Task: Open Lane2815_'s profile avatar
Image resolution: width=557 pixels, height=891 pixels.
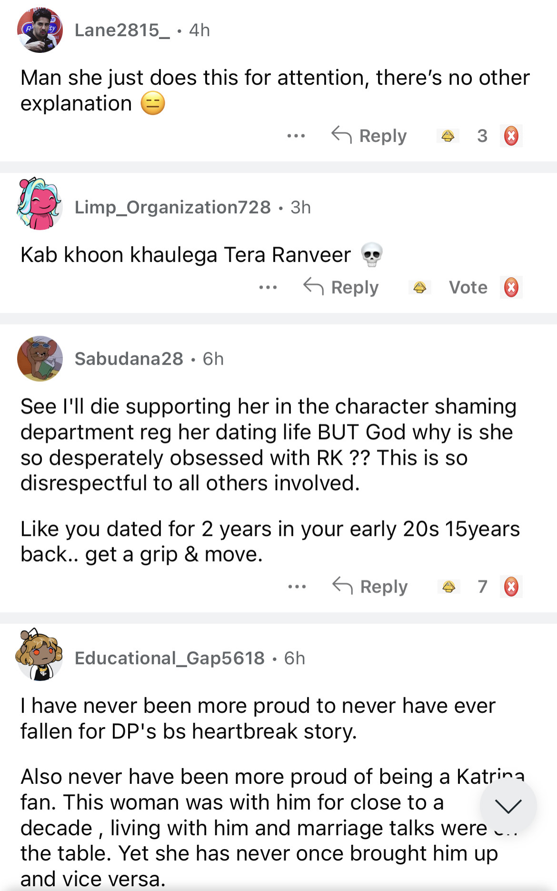Action: (40, 30)
